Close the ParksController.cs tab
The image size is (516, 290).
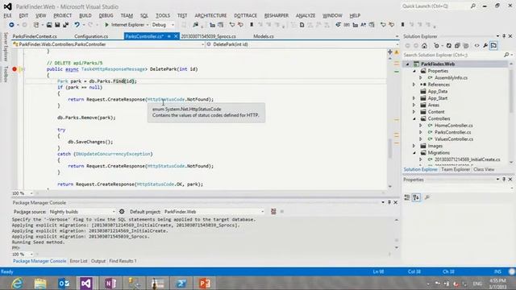point(176,36)
